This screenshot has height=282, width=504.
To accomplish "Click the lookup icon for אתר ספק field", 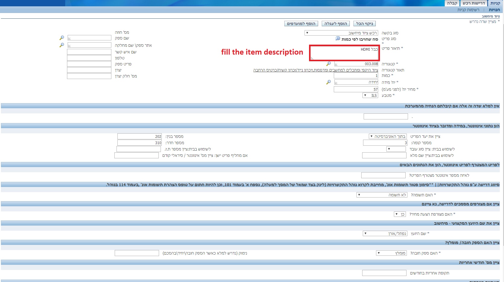I will [62, 45].
